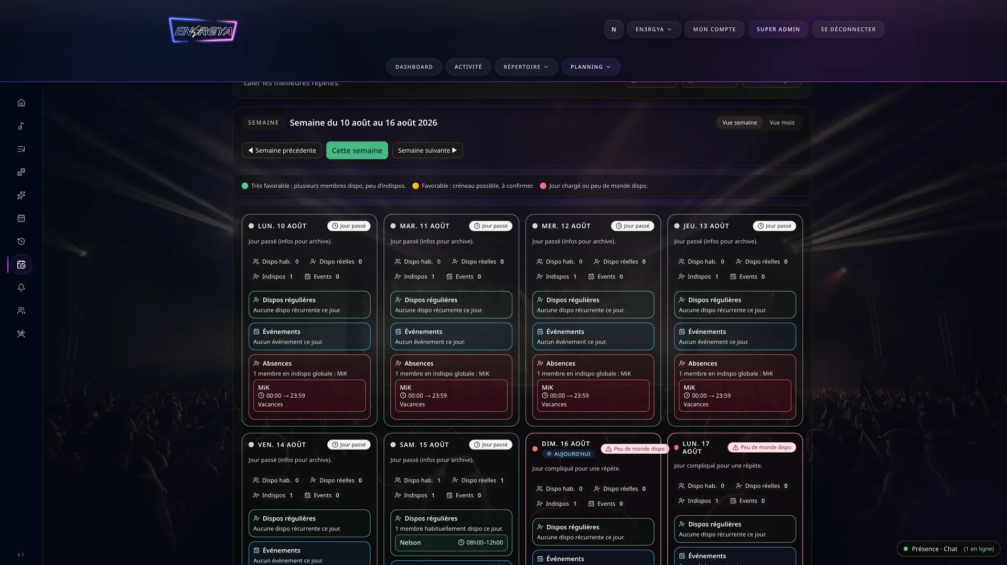Click Dispos régulières icon on Jeu. 13 août card
Viewport: 1007px width, 565px height.
[682, 300]
